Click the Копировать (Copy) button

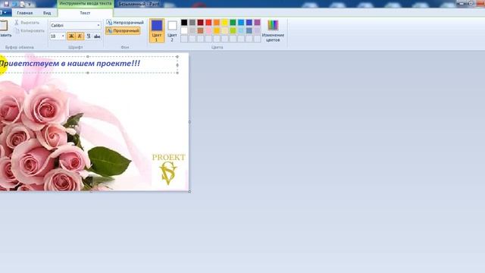(x=30, y=30)
